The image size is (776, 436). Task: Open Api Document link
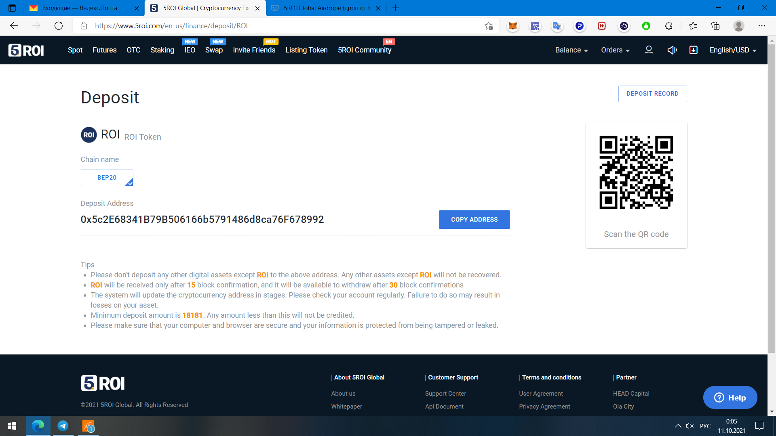444,407
